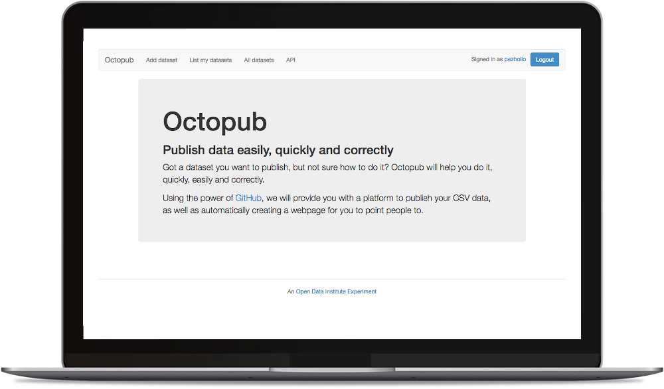
Task: Go to Add dataset page
Action: pos(161,60)
